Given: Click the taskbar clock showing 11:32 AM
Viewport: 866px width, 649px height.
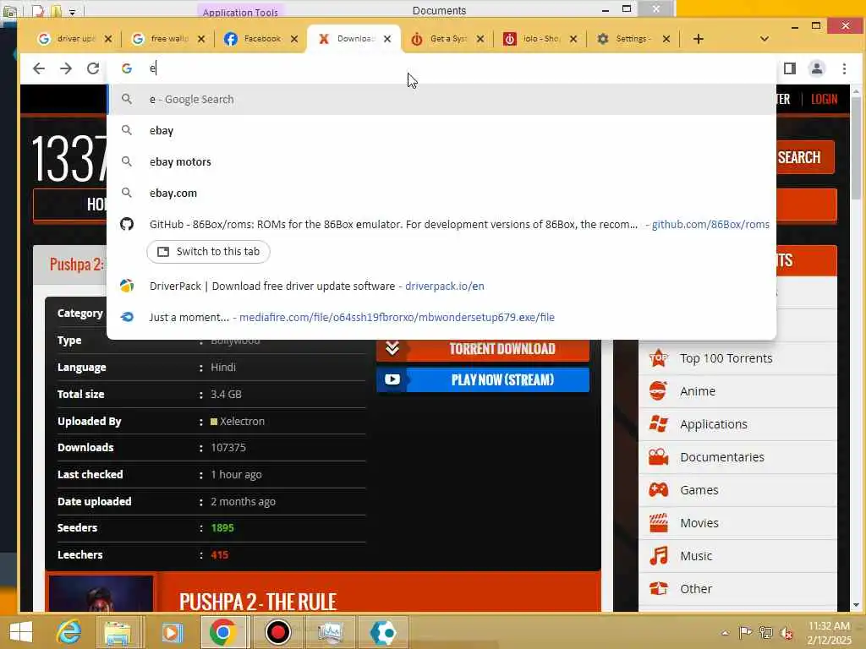Looking at the screenshot, I should 829,632.
